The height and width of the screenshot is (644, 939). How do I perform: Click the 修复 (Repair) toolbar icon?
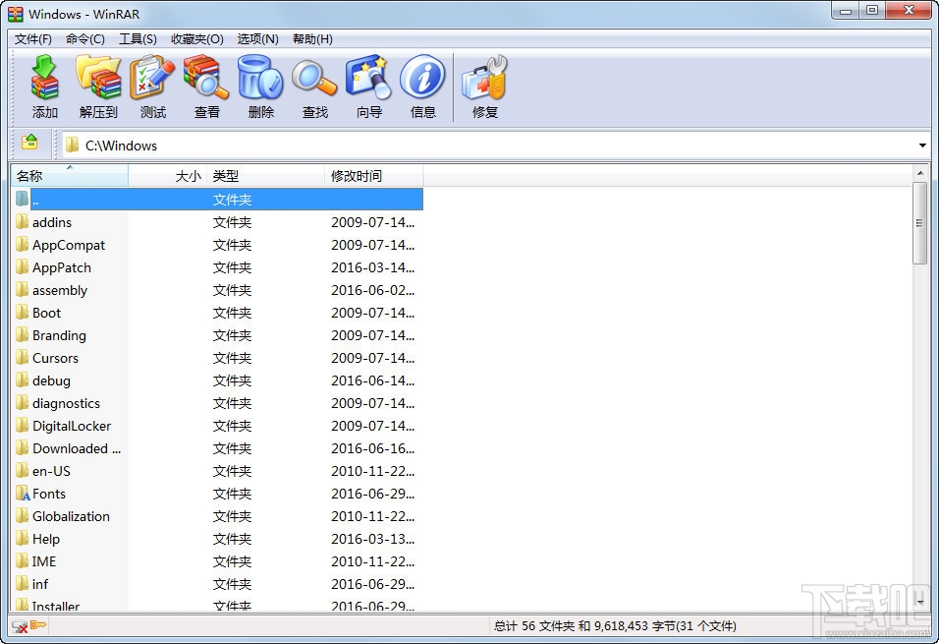[x=485, y=87]
